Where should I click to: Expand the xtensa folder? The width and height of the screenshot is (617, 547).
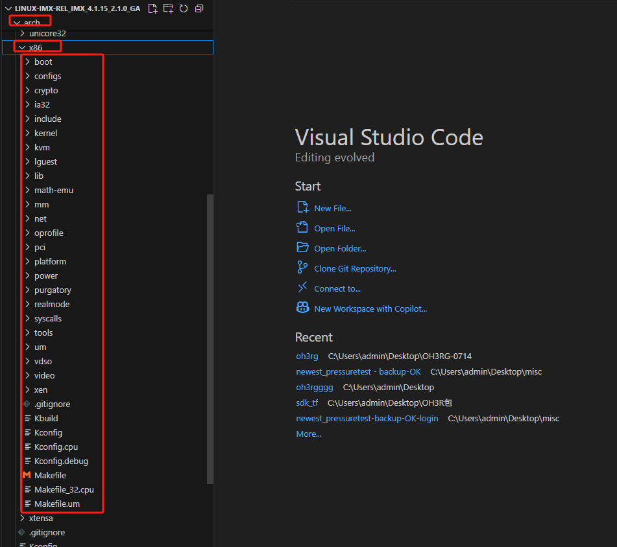[22, 518]
